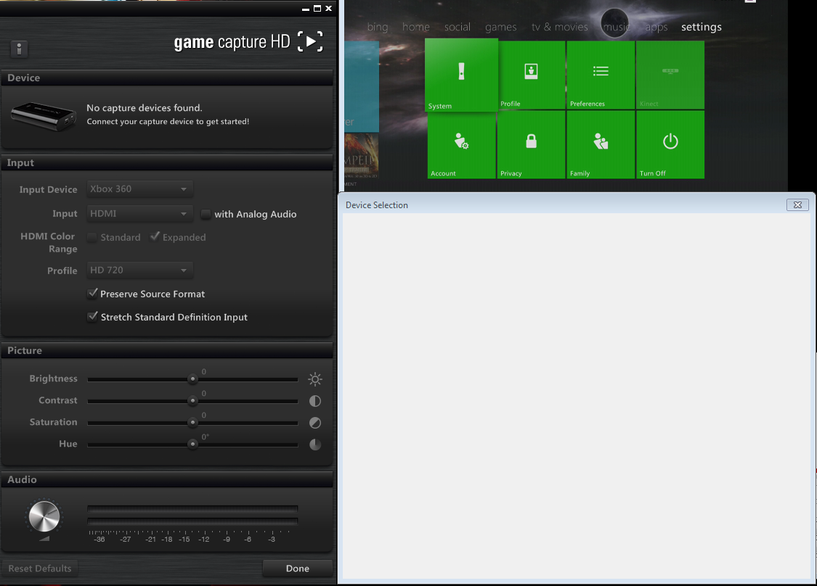Viewport: 817px width, 586px height.
Task: Open the System tile in Xbox settings
Action: (x=461, y=75)
